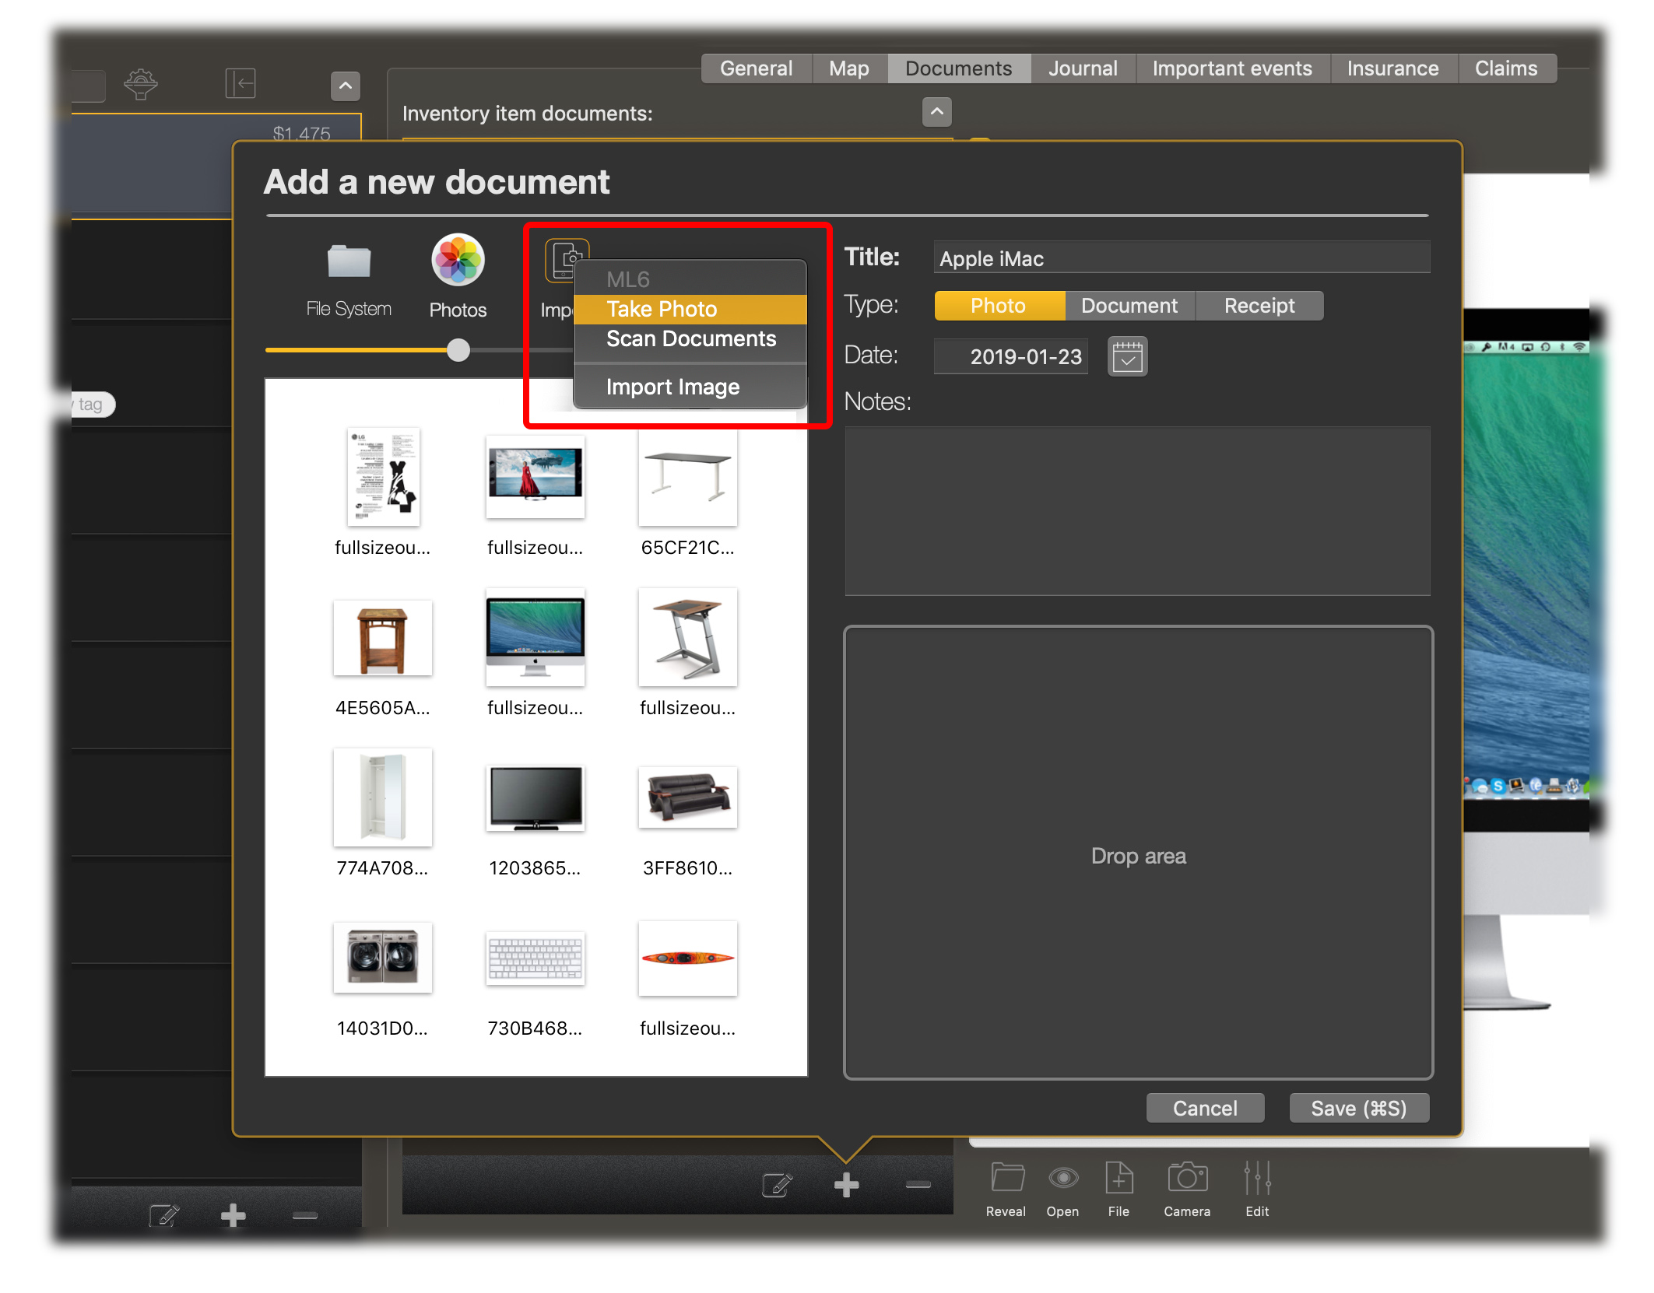Click the left sidebar edit pencil icon
This screenshot has width=1654, height=1293.
pyautogui.click(x=164, y=1215)
